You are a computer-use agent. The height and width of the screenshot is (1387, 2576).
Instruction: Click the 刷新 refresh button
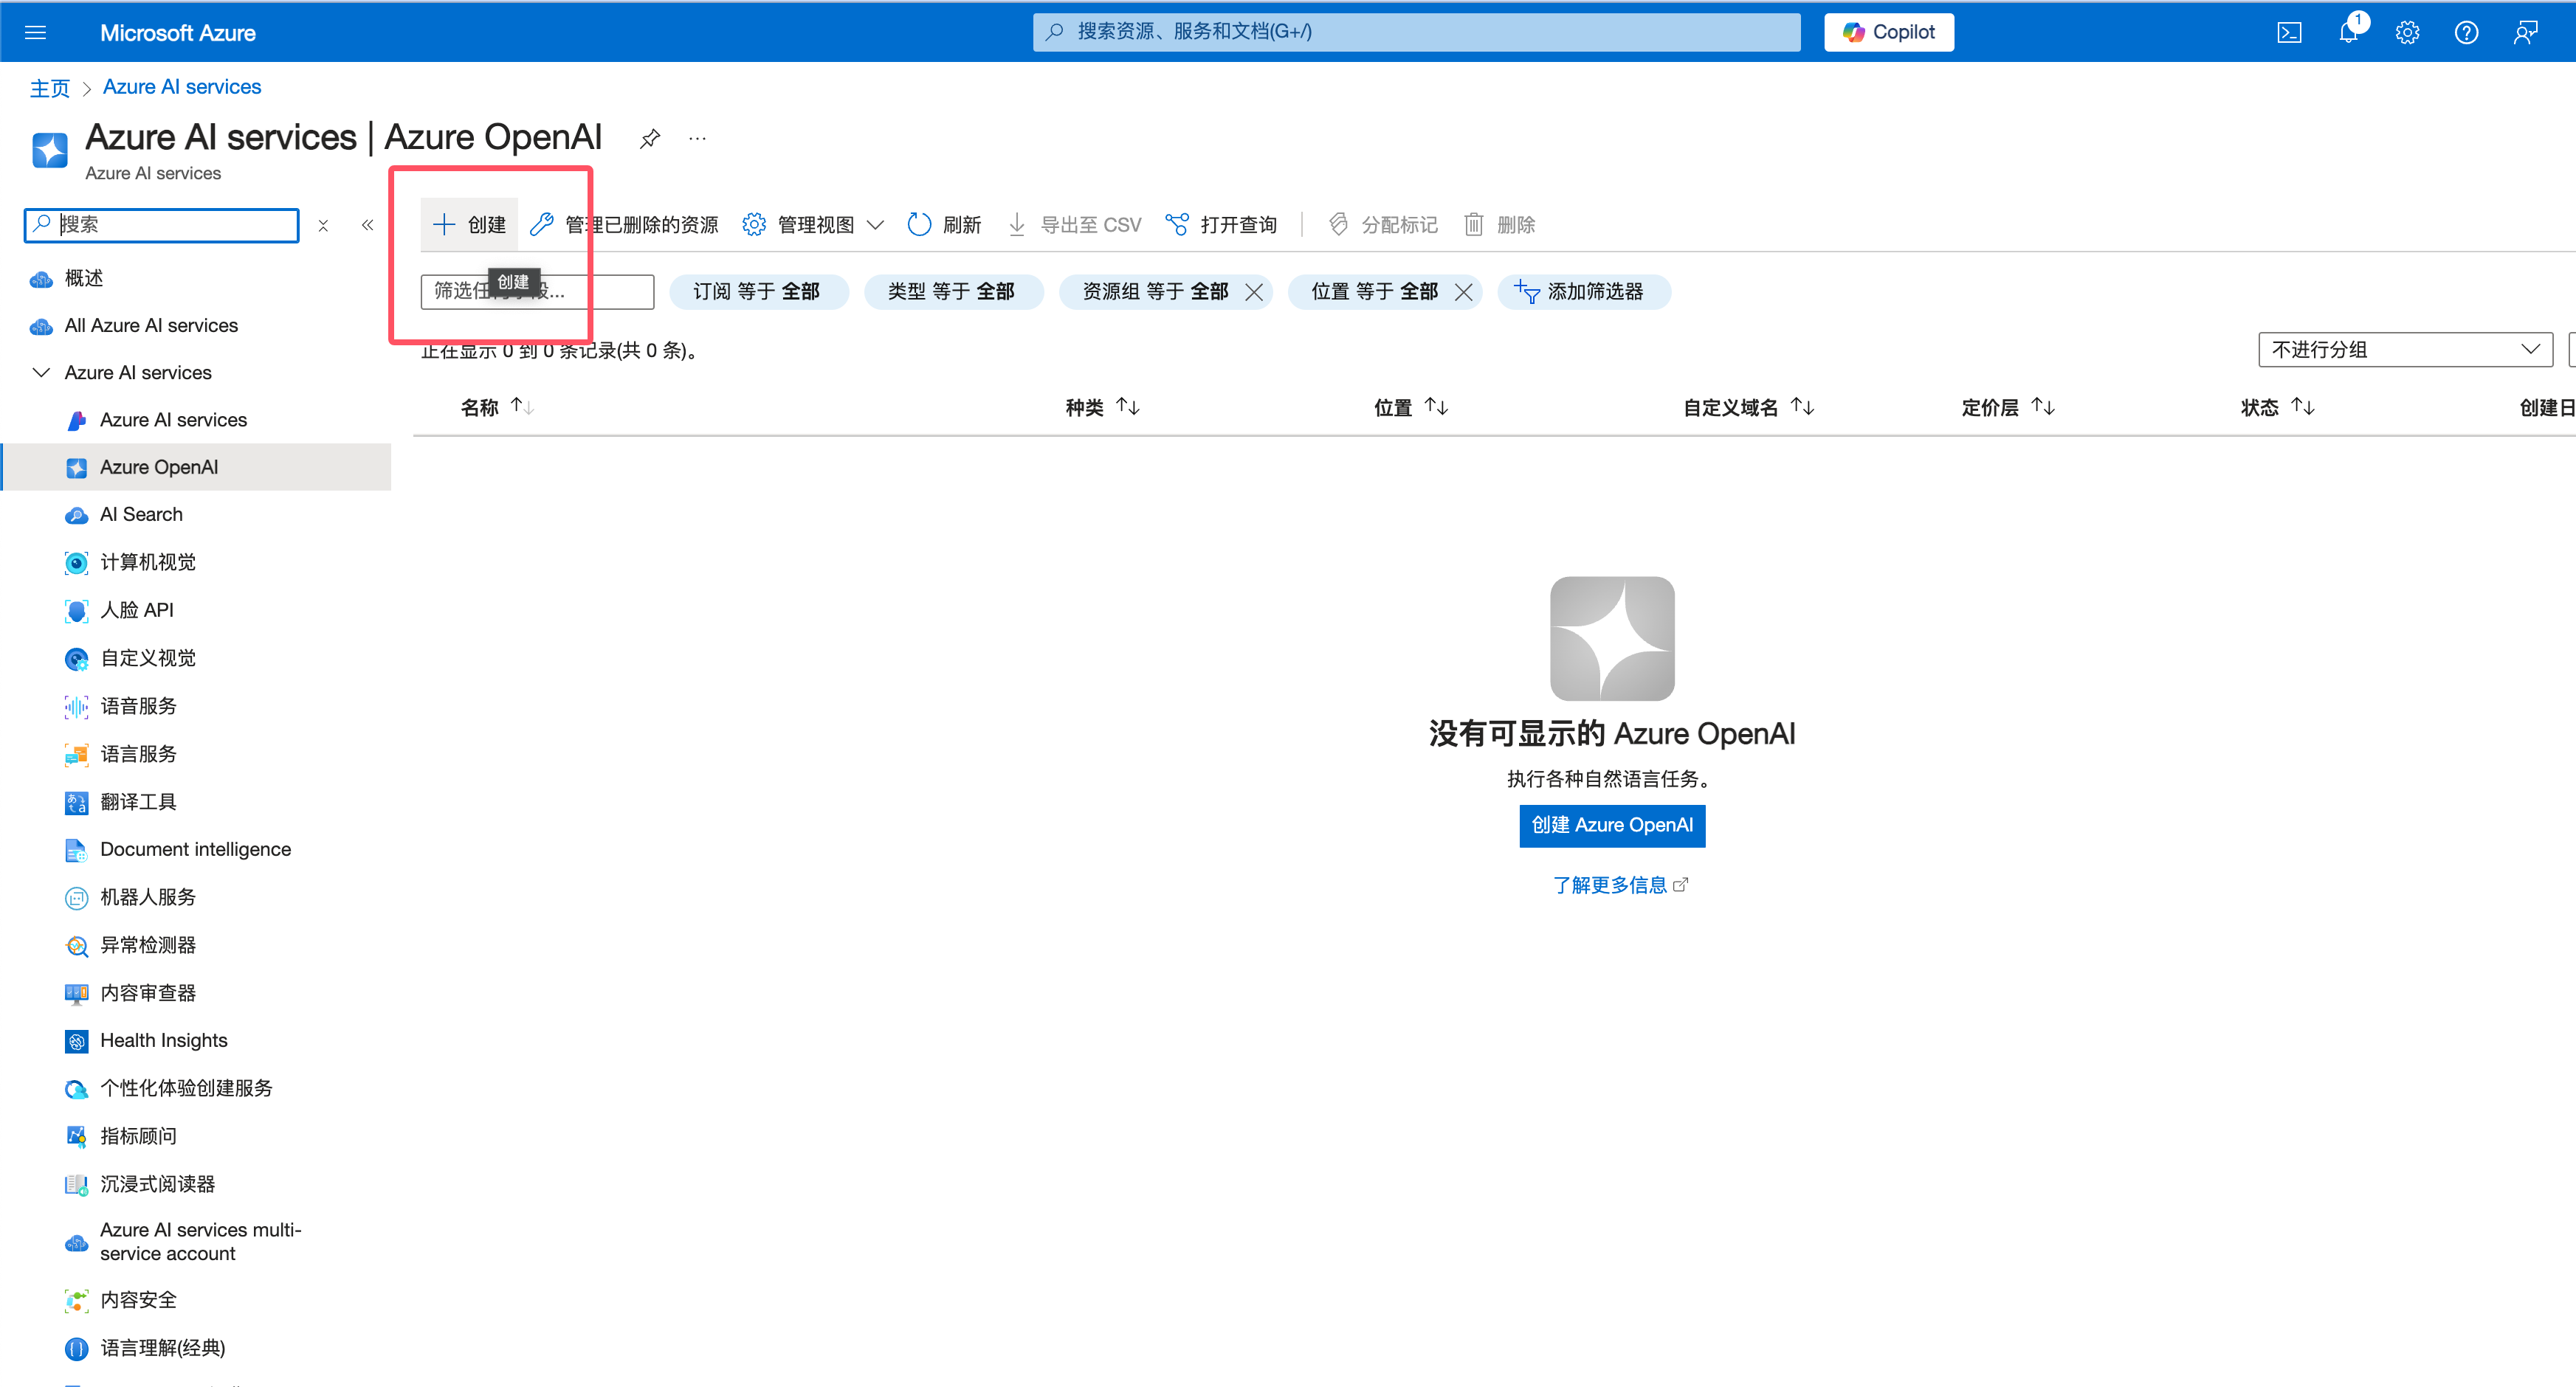(x=944, y=225)
